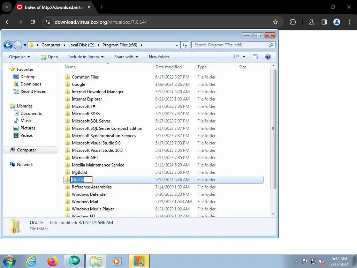This screenshot has height=268, width=357.
Task: Click the file list scroll up arrow
Action: (x=273, y=66)
